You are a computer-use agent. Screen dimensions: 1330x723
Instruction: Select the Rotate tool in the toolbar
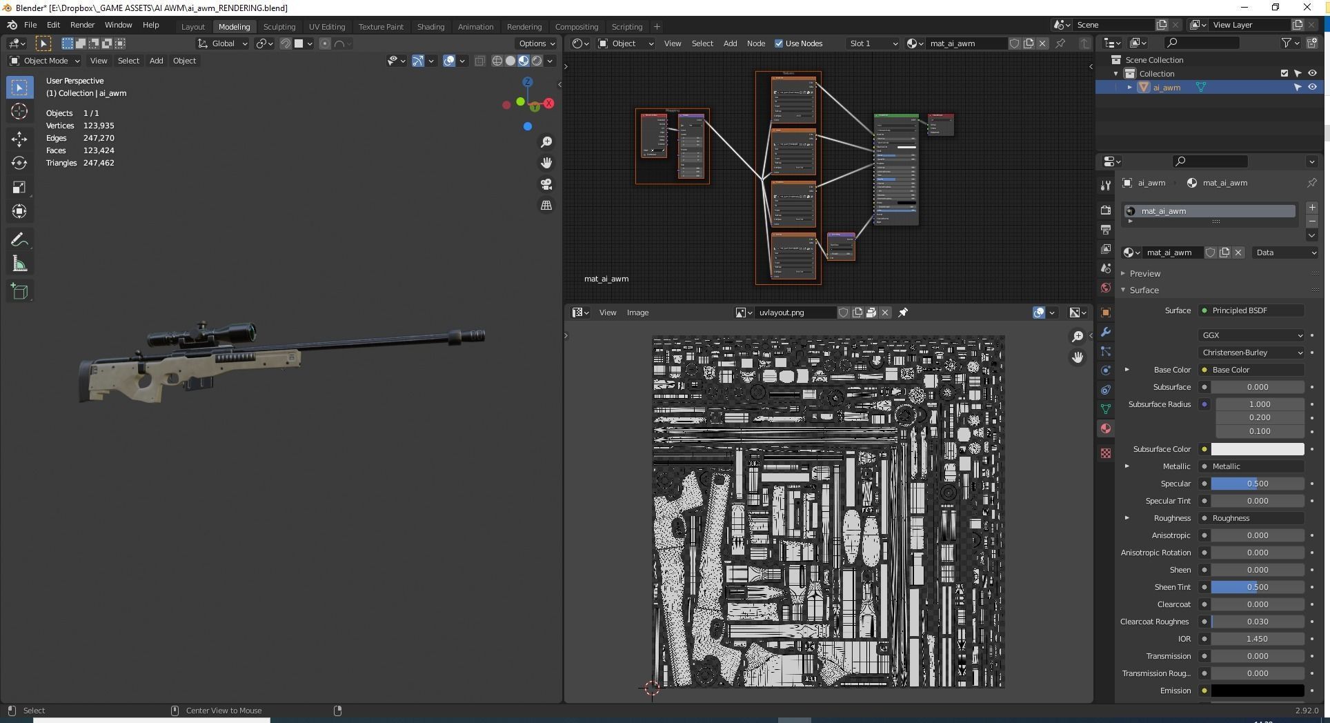tap(19, 163)
